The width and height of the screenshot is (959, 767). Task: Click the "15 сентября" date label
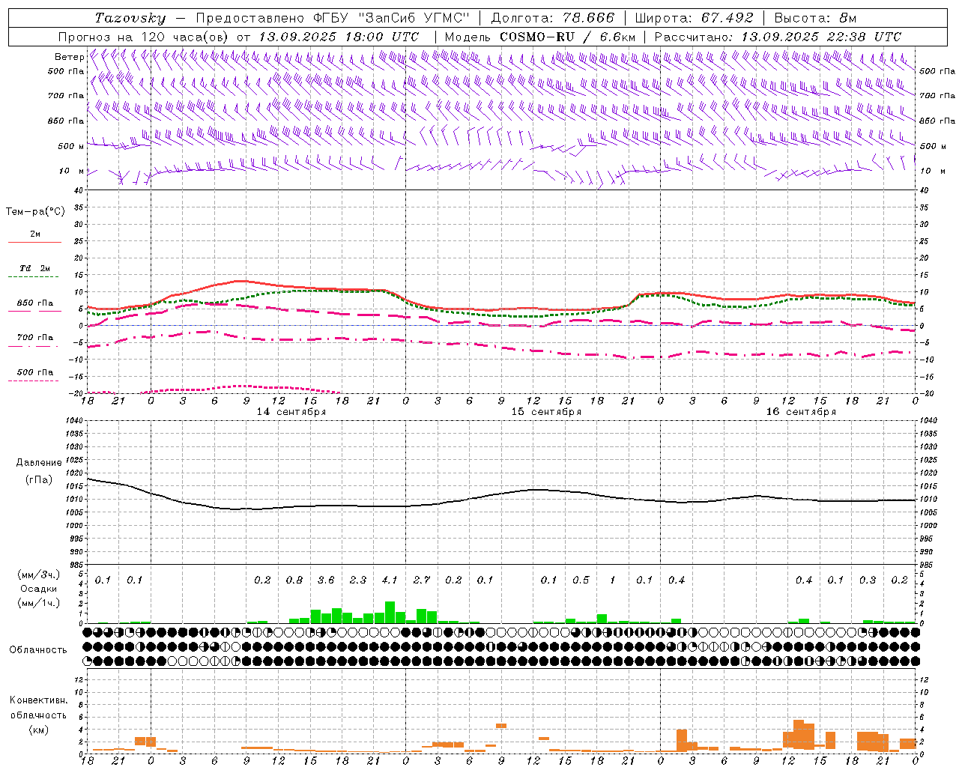pos(546,412)
